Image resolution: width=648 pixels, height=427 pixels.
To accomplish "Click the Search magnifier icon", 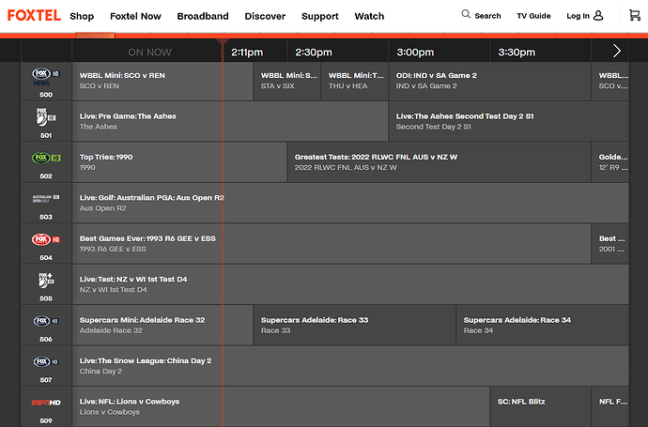I will click(467, 15).
